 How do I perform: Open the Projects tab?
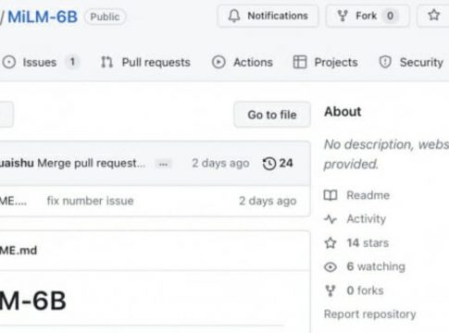point(326,62)
